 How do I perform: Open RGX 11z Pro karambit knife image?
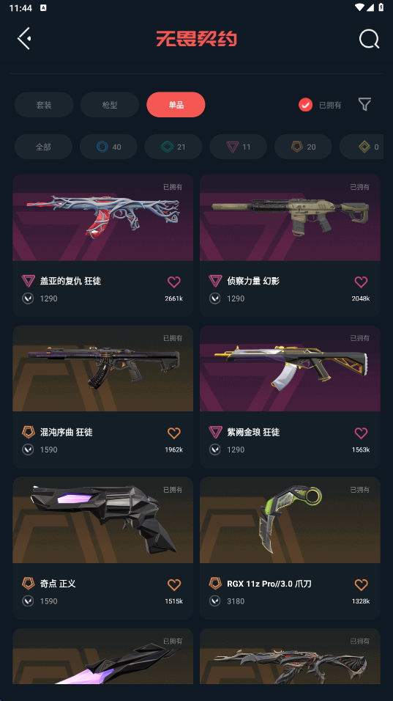290,520
